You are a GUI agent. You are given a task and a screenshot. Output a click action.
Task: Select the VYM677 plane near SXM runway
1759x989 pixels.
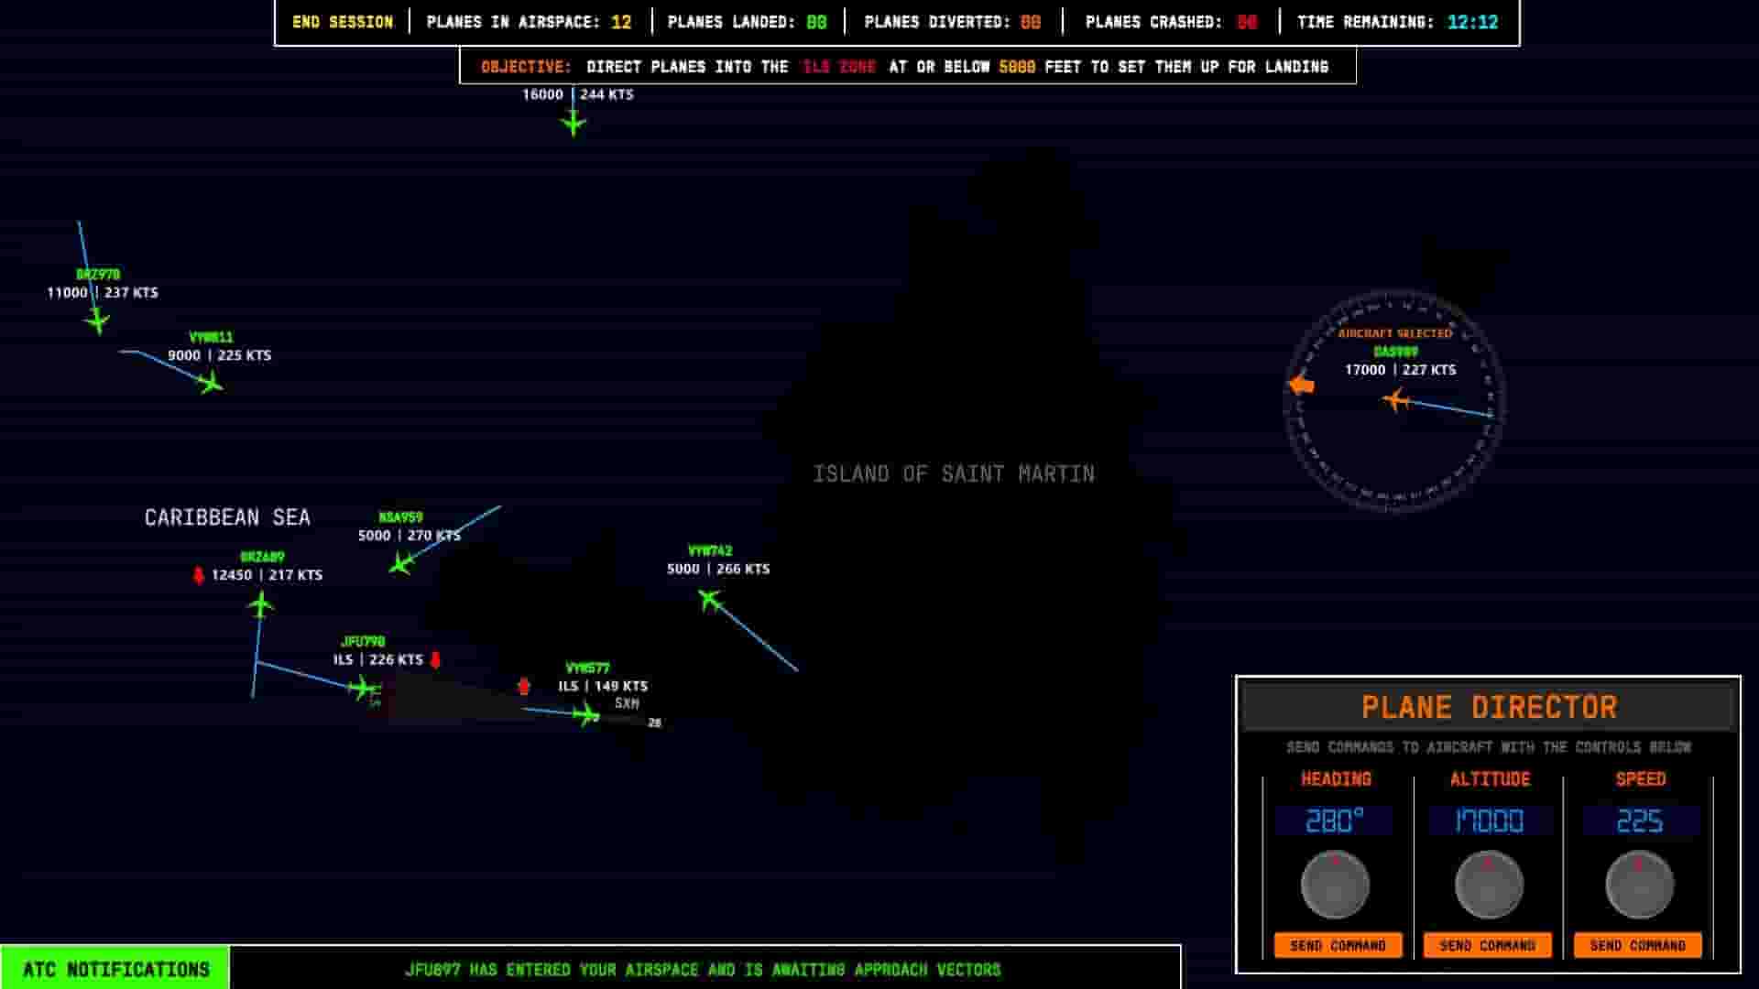(x=585, y=715)
